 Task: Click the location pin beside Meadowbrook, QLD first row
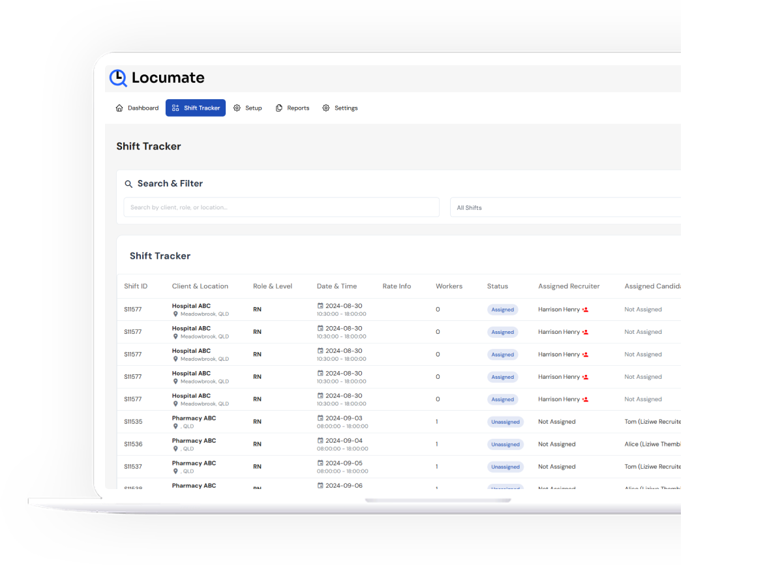point(175,314)
